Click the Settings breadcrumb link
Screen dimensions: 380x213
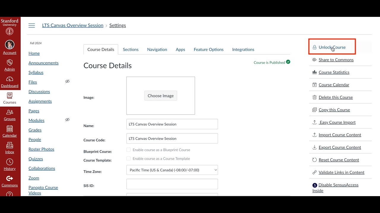pyautogui.click(x=118, y=25)
